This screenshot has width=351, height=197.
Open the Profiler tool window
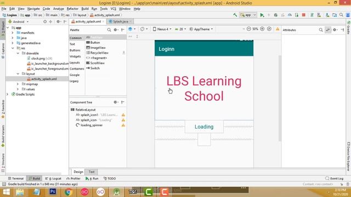coord(73,178)
